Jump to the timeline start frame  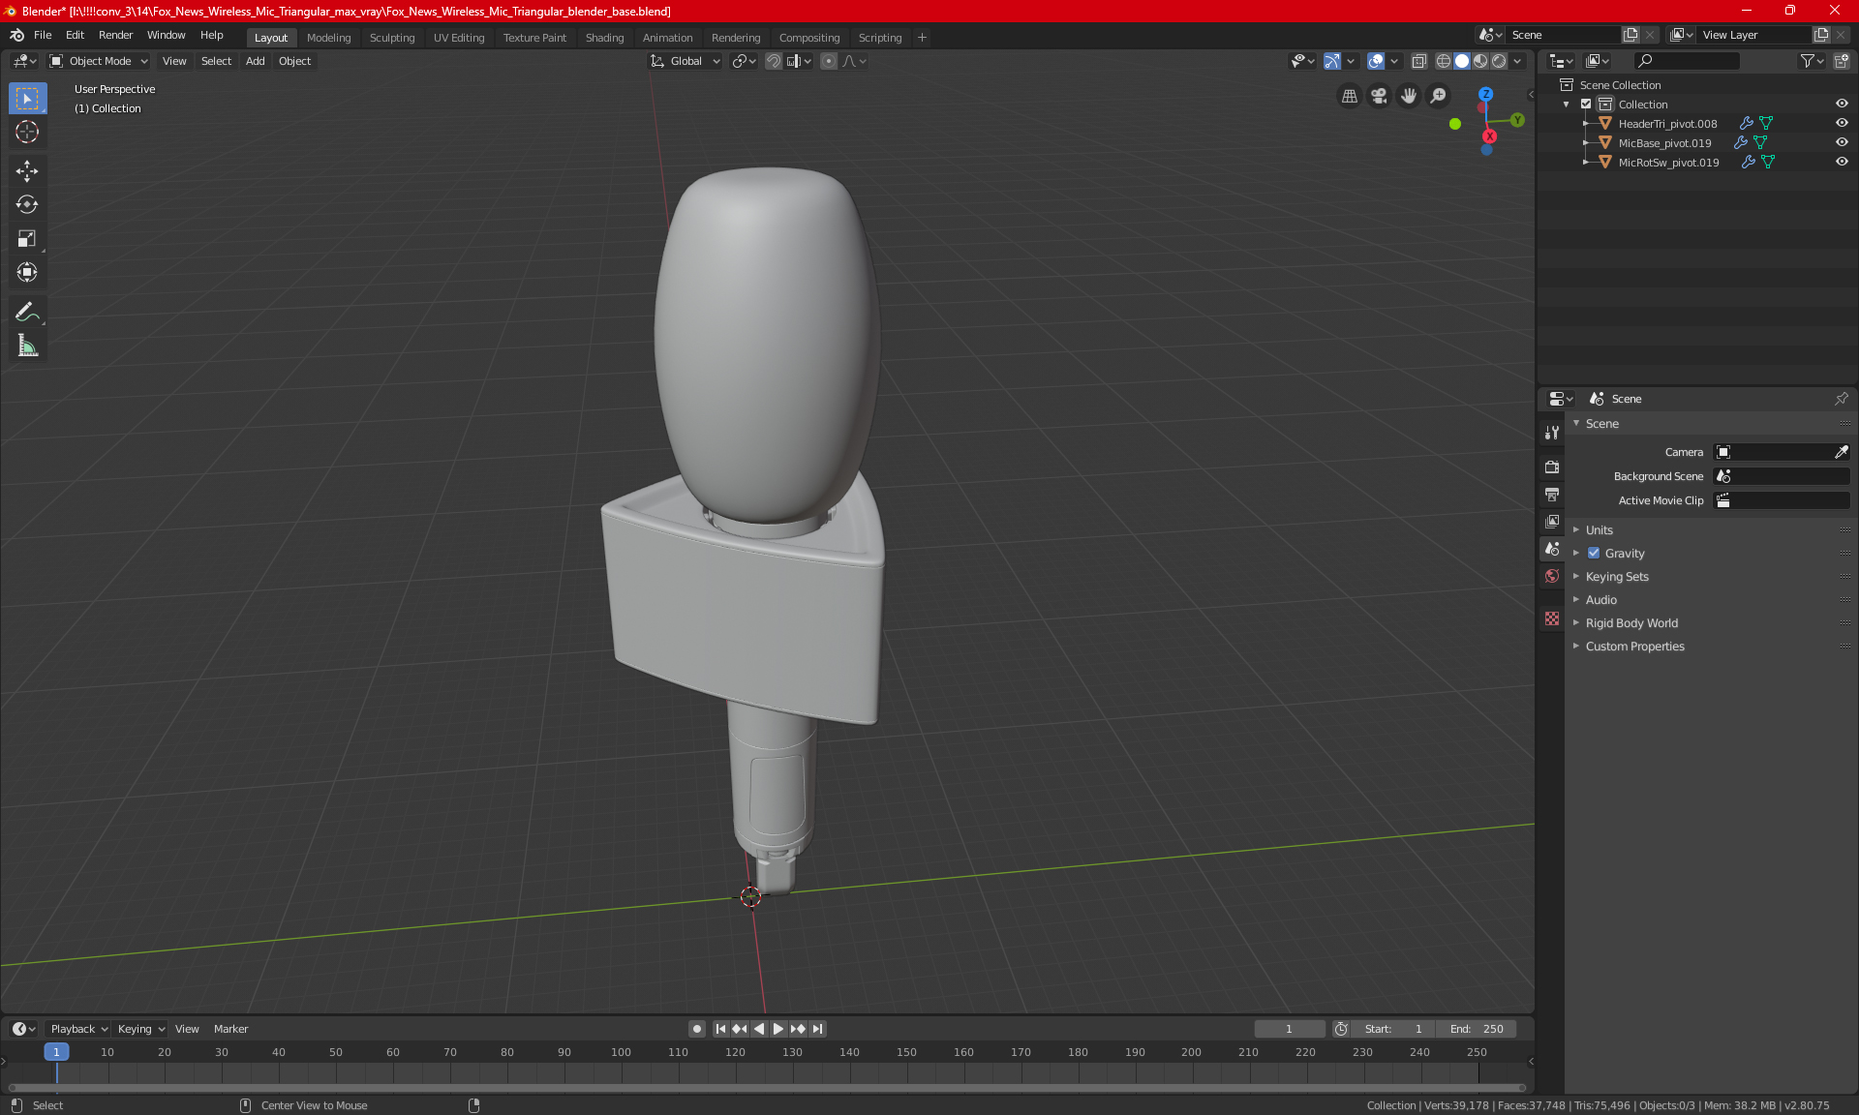pyautogui.click(x=720, y=1029)
